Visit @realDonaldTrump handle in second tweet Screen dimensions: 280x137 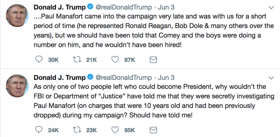[124, 78]
